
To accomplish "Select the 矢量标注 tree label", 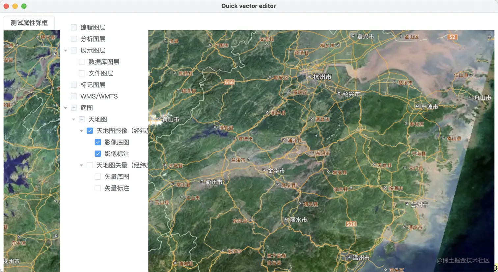I will pyautogui.click(x=117, y=188).
